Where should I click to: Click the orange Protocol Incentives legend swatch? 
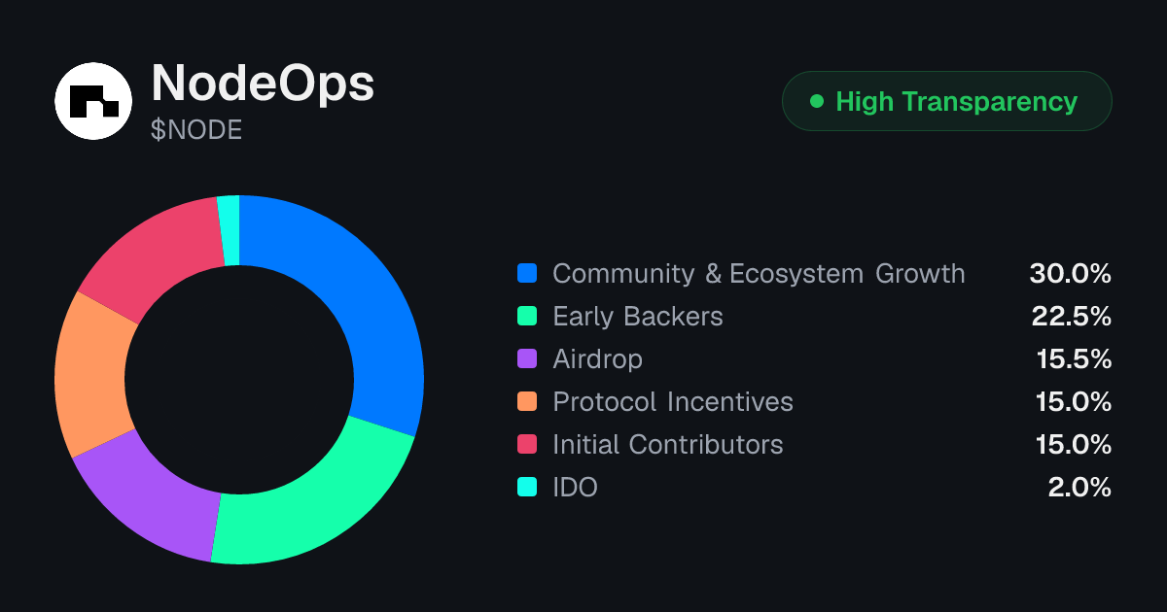[x=527, y=402]
